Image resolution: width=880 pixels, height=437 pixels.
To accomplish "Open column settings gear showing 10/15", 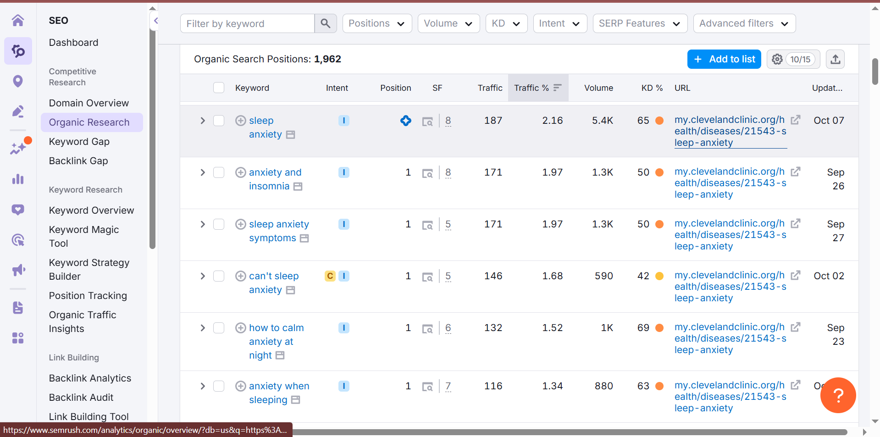I will (x=793, y=59).
